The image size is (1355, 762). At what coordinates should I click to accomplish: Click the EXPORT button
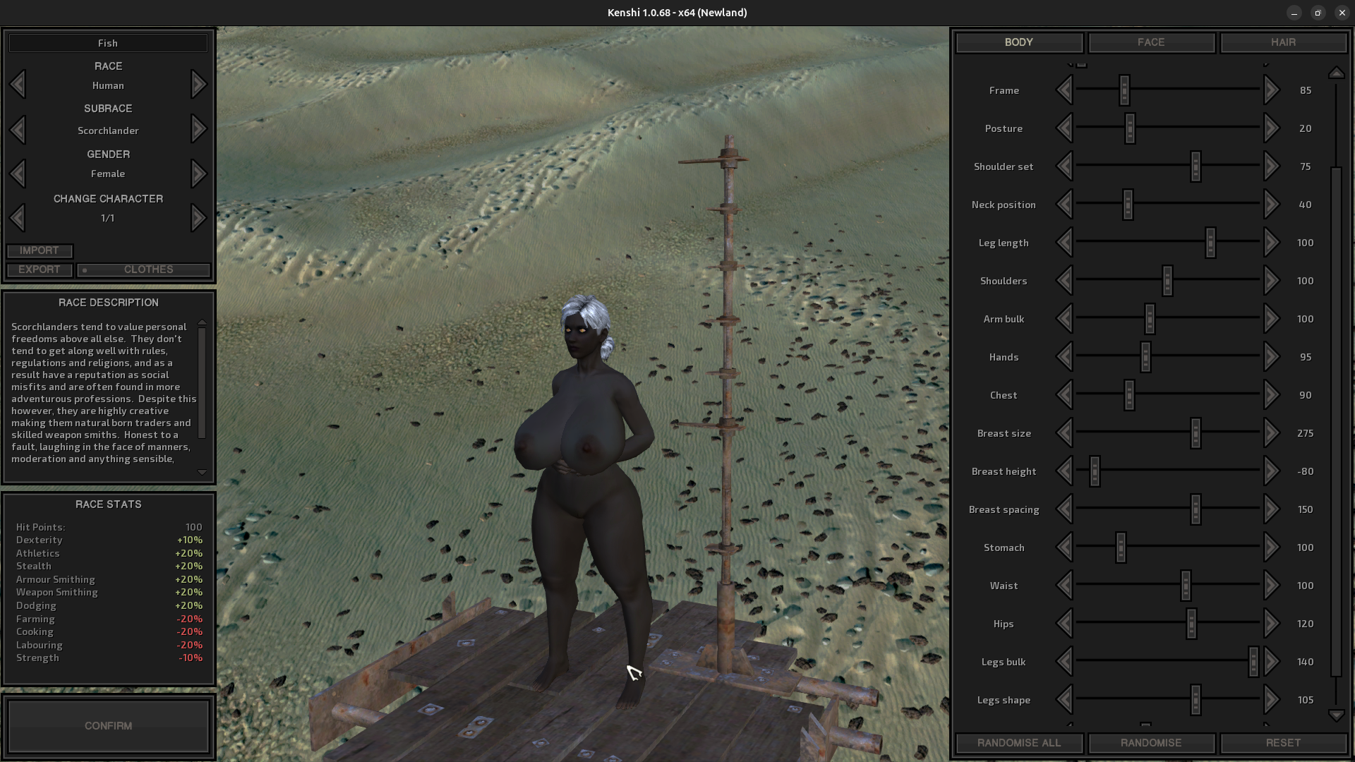point(40,270)
